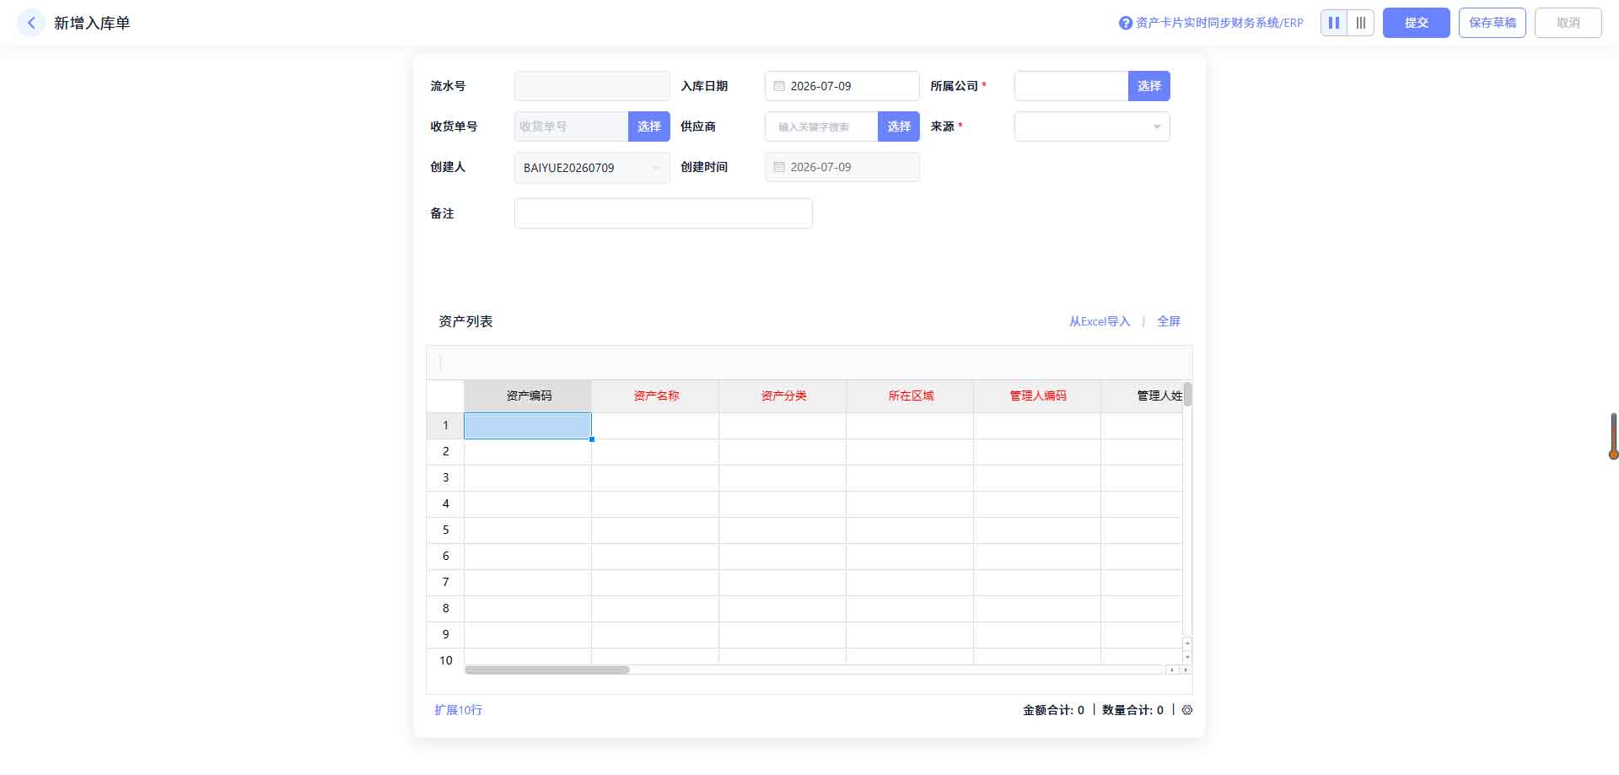Switch to the two-column layout
Image resolution: width=1619 pixels, height=775 pixels.
pos(1334,23)
